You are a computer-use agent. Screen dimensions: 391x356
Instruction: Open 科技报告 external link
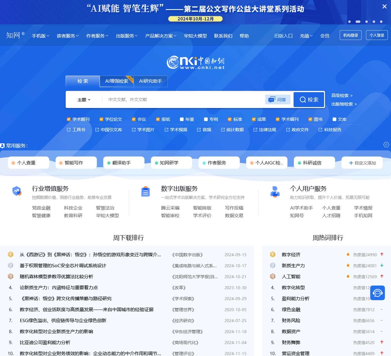tap(330, 130)
